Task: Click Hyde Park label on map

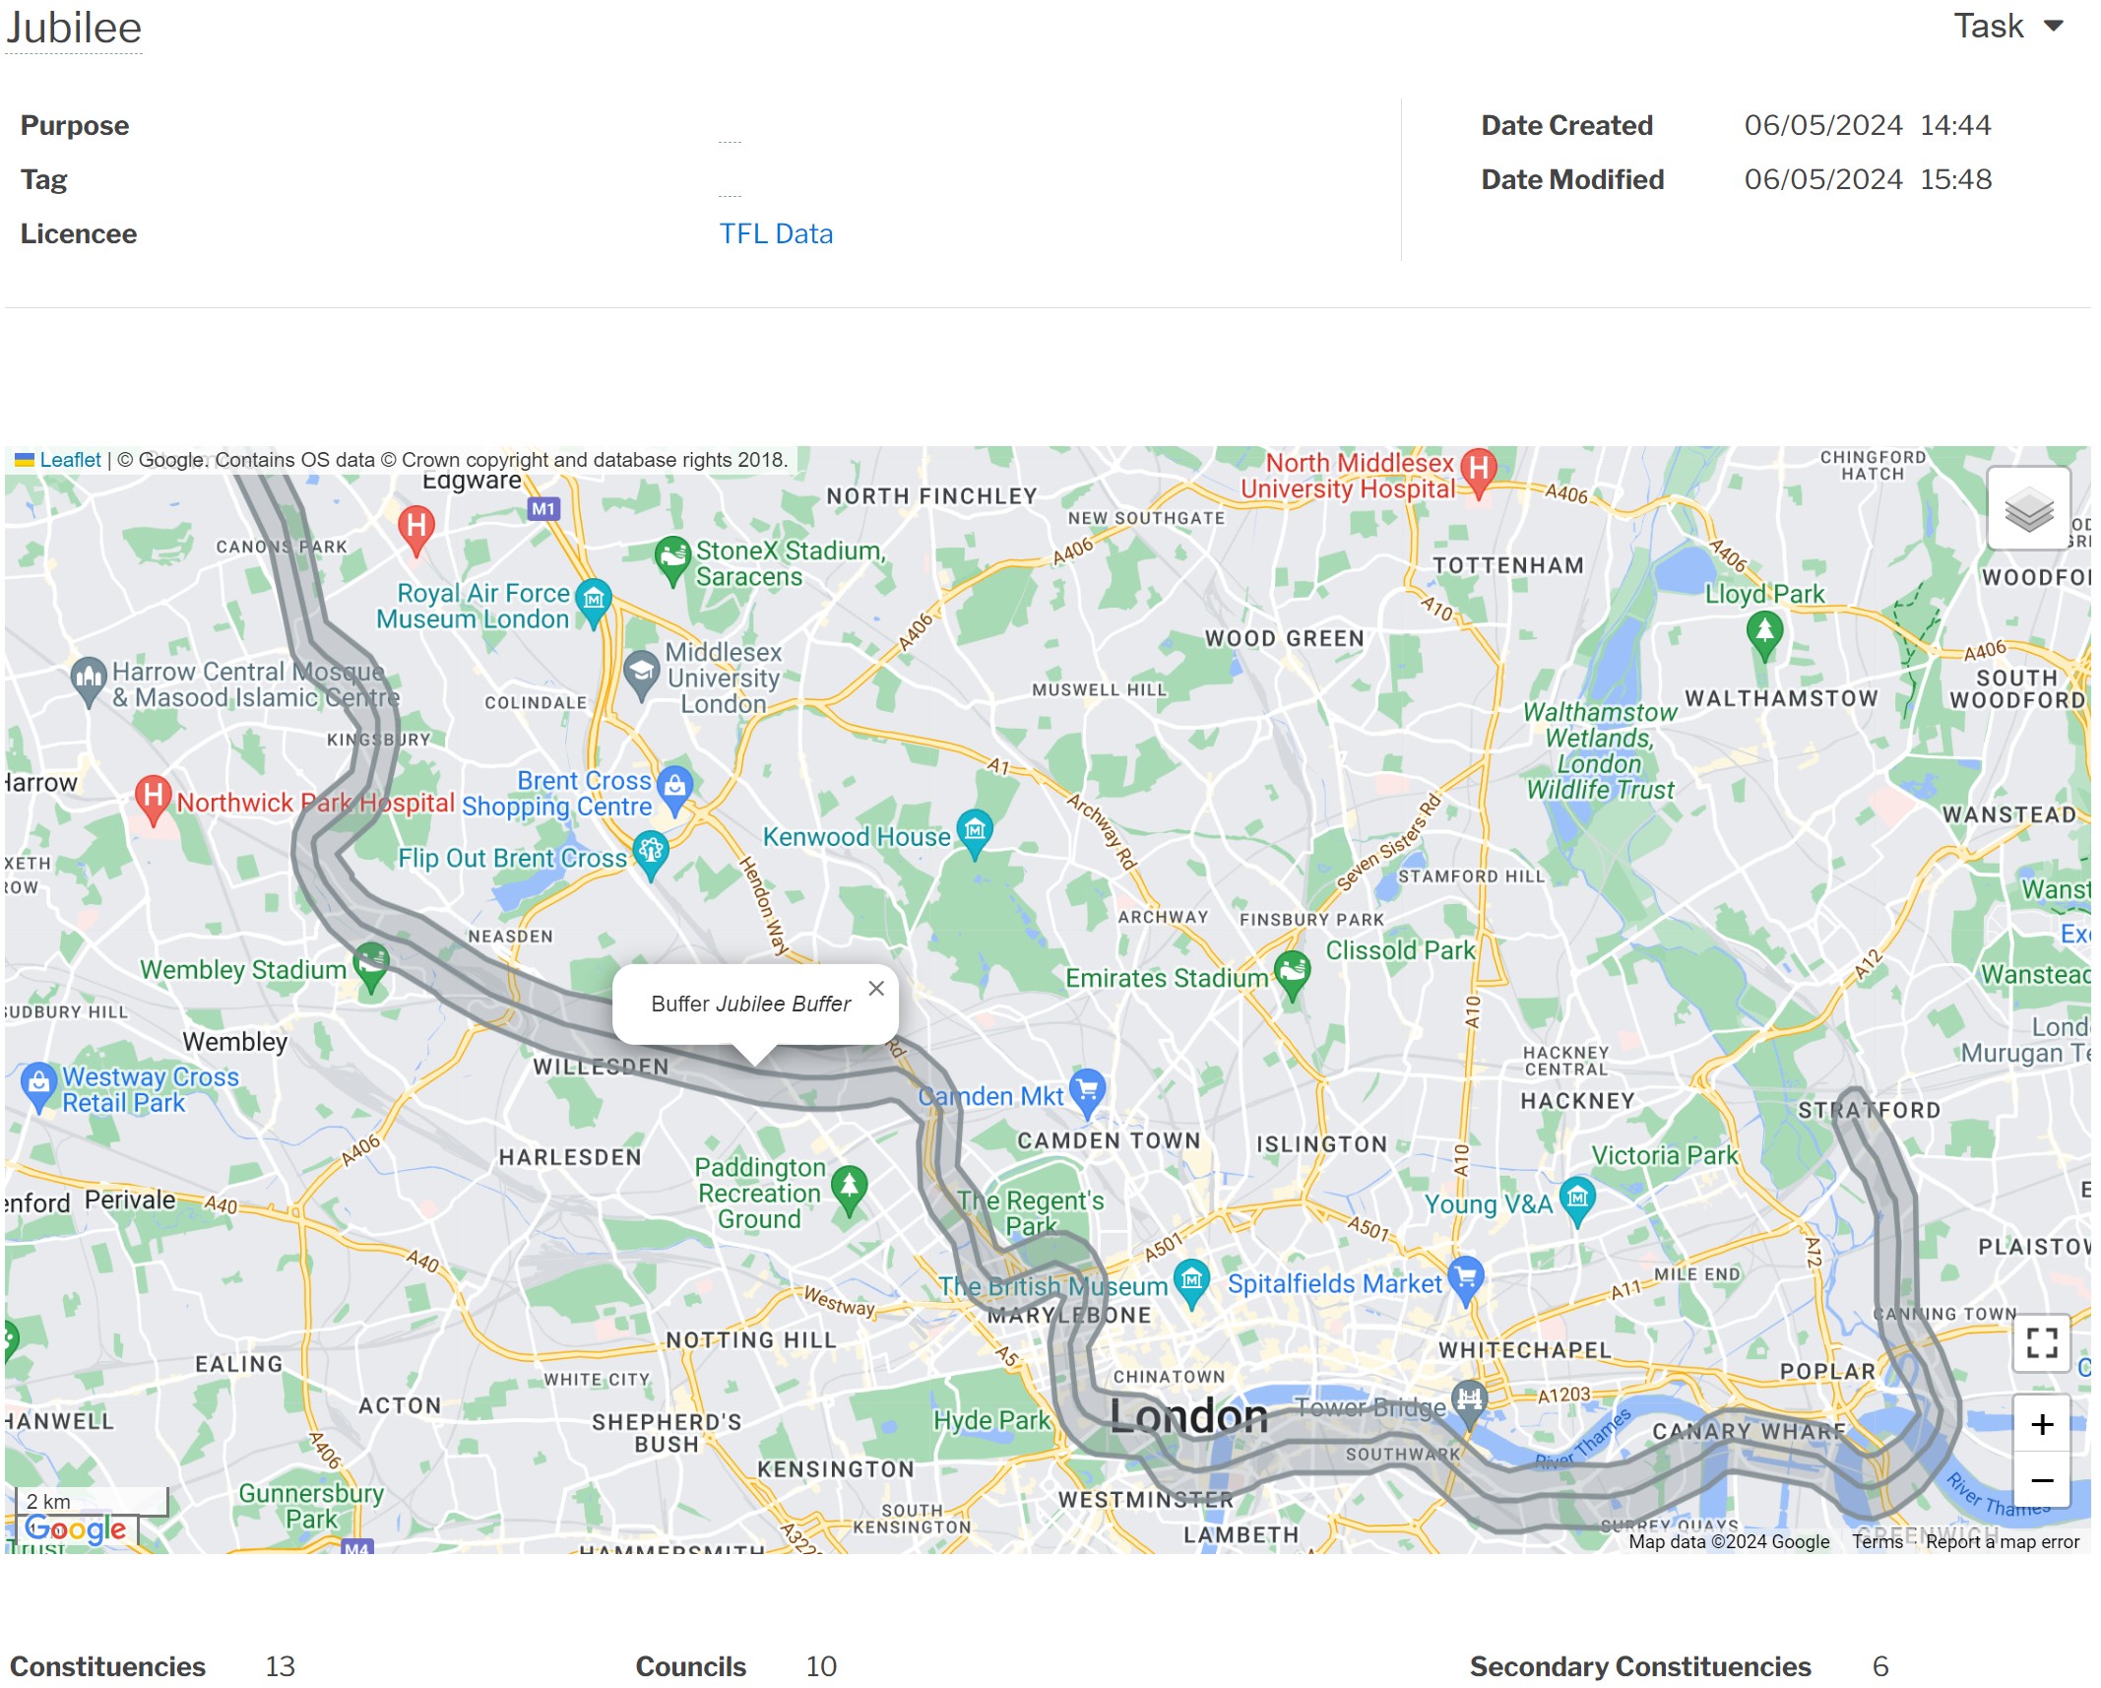Action: tap(991, 1420)
